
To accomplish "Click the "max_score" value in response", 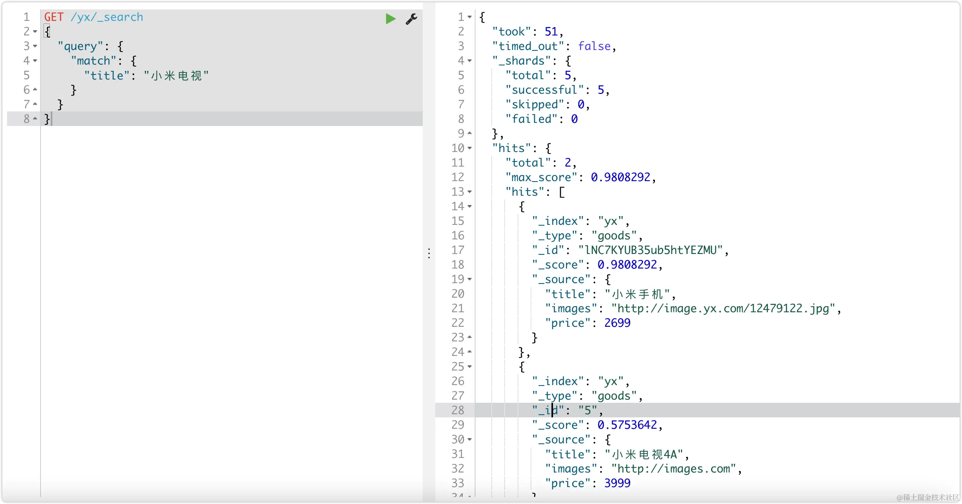I will pos(620,177).
